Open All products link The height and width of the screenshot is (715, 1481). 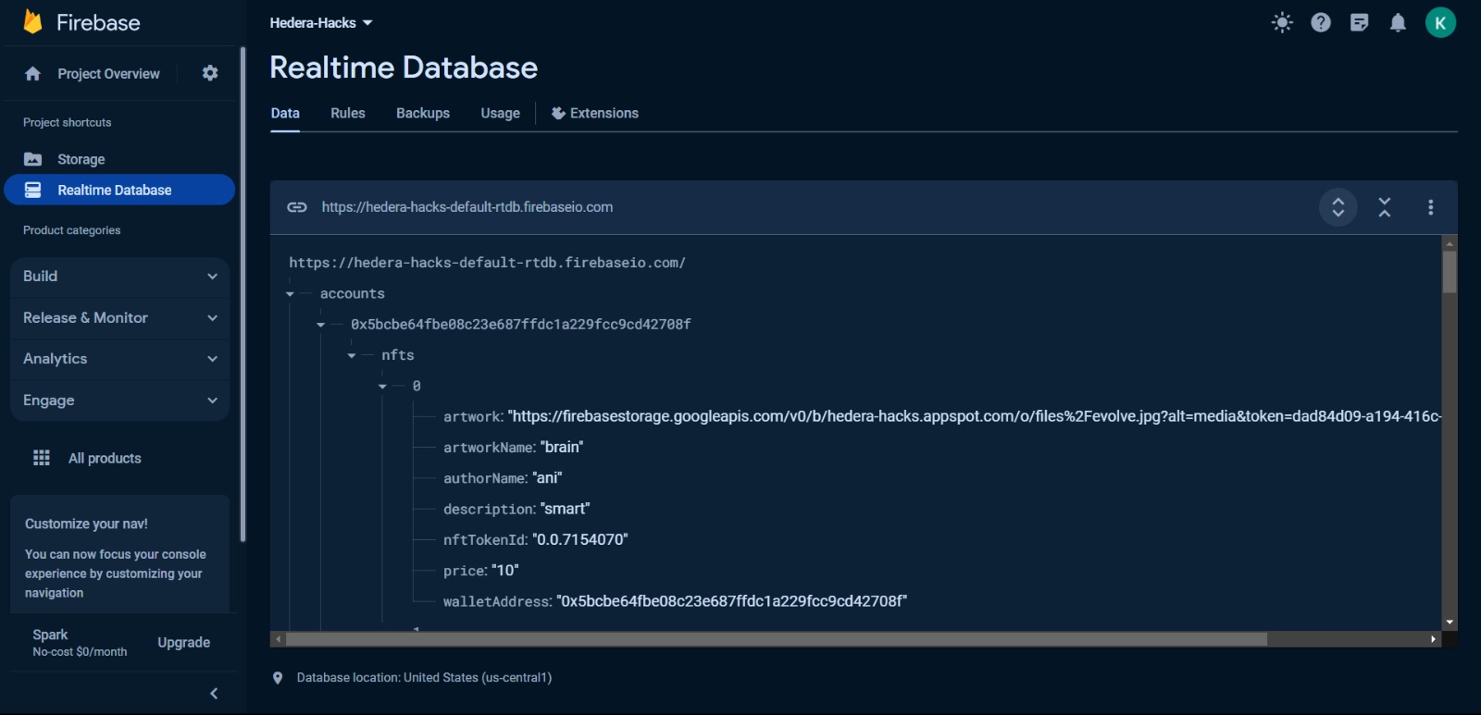(x=105, y=458)
